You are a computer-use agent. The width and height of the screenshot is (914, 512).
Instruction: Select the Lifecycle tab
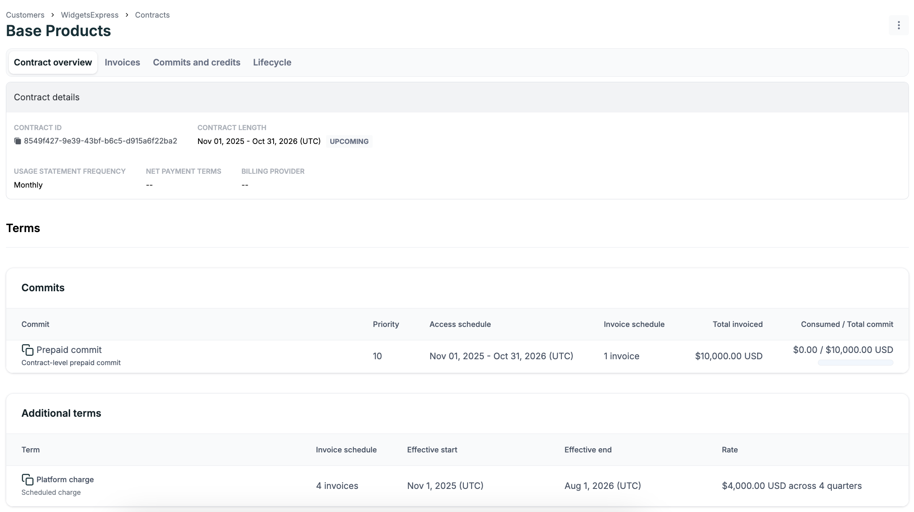[x=272, y=63]
